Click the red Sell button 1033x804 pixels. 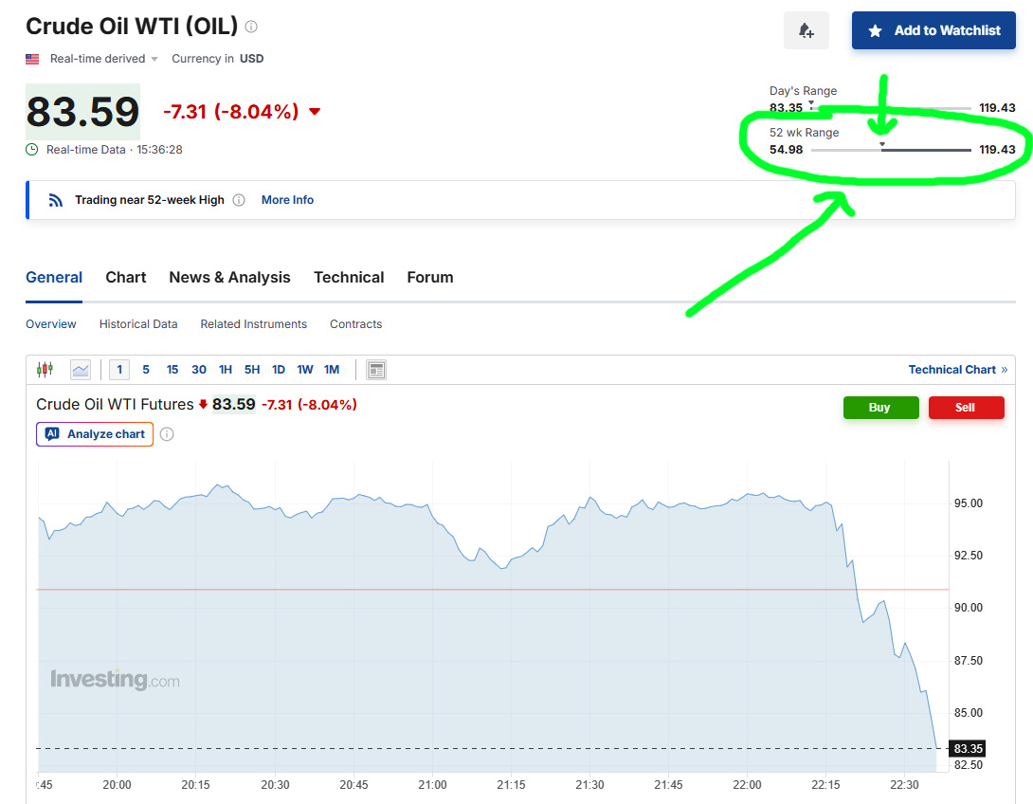coord(967,408)
